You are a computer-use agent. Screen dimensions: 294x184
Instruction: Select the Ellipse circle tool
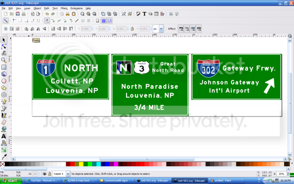click(4, 81)
